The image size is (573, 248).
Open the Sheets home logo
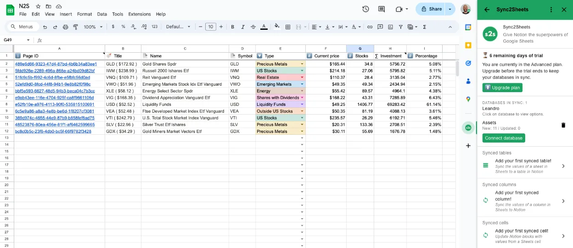point(10,10)
